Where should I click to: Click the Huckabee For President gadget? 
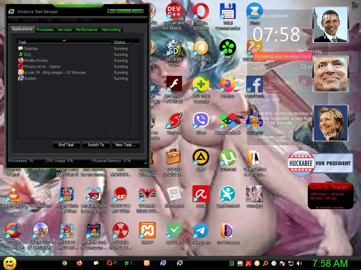320,163
